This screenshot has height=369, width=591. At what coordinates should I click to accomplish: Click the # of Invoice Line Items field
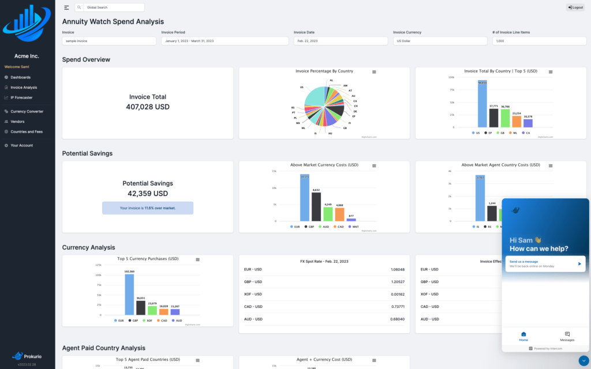(x=540, y=41)
